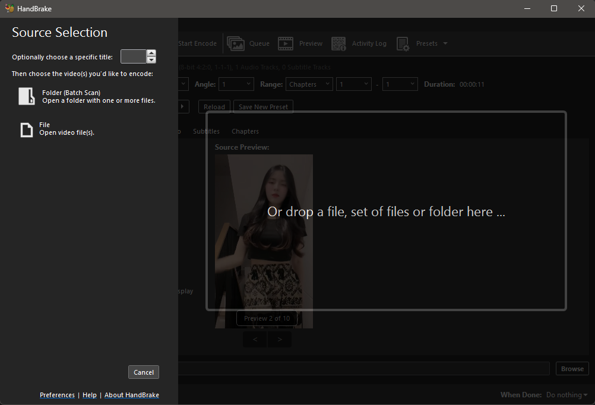
Task: Expand the When Done dropdown
Action: coord(566,395)
